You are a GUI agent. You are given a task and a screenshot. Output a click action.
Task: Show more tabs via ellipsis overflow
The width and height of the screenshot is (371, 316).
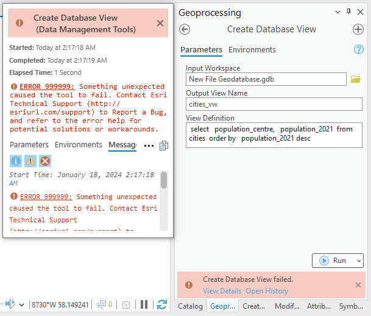coord(149,146)
